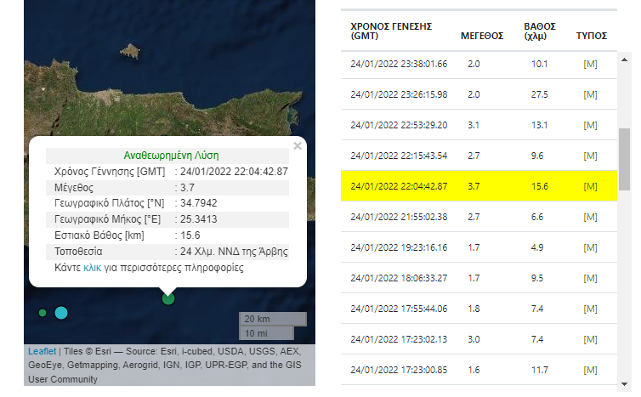
Task: Open the [M] type link for 22:53:29.20 event
Action: pos(590,125)
